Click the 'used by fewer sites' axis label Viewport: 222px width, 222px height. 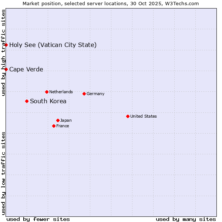38,219
